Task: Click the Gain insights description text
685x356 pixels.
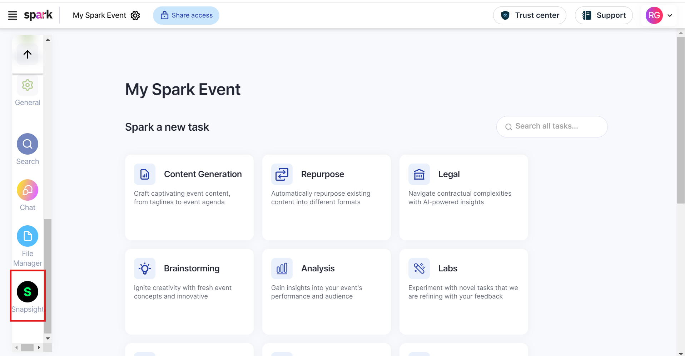Action: [x=317, y=292]
